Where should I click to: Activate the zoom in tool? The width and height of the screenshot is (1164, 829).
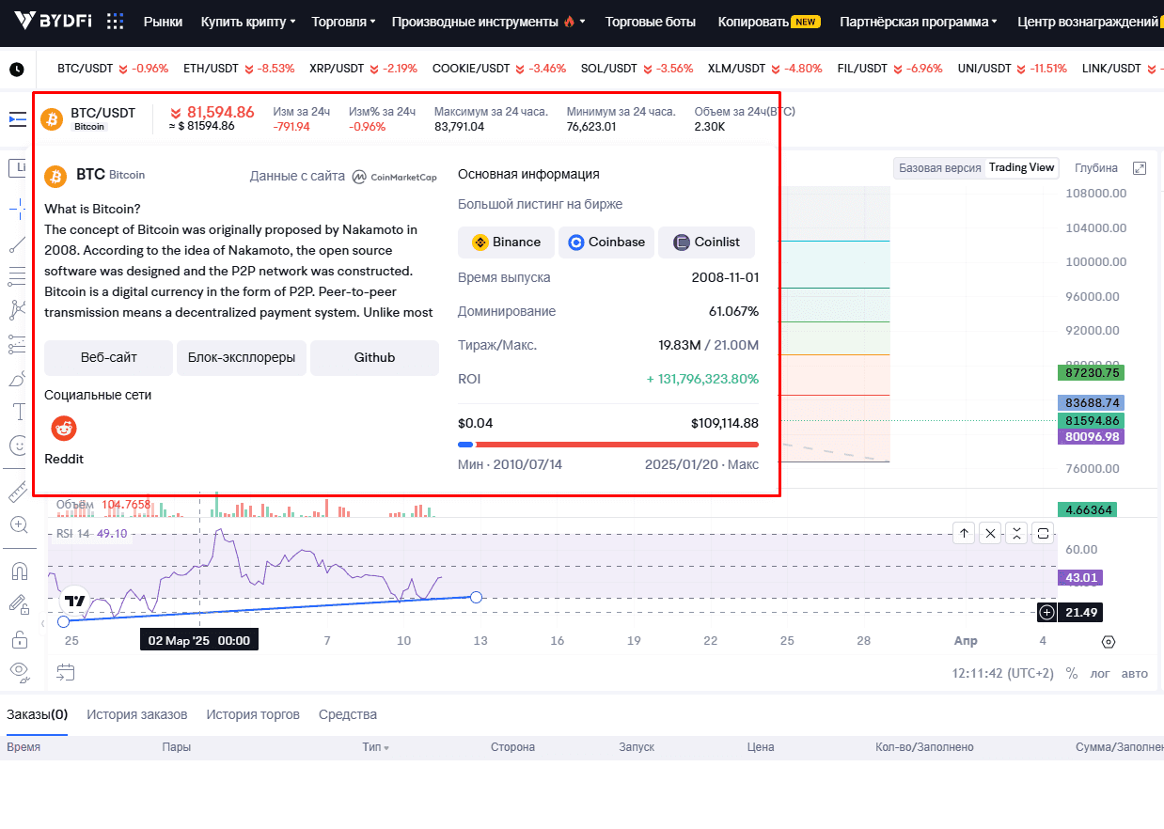tap(17, 524)
